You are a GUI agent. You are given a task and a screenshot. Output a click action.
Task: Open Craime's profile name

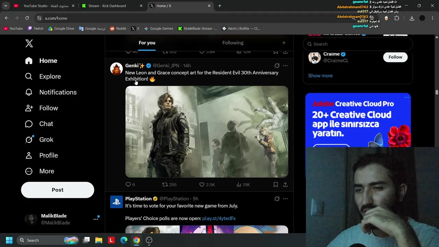(x=331, y=54)
